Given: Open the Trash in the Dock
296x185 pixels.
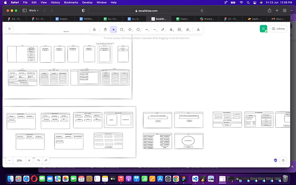Looking at the screenshot, I should [x=286, y=179].
